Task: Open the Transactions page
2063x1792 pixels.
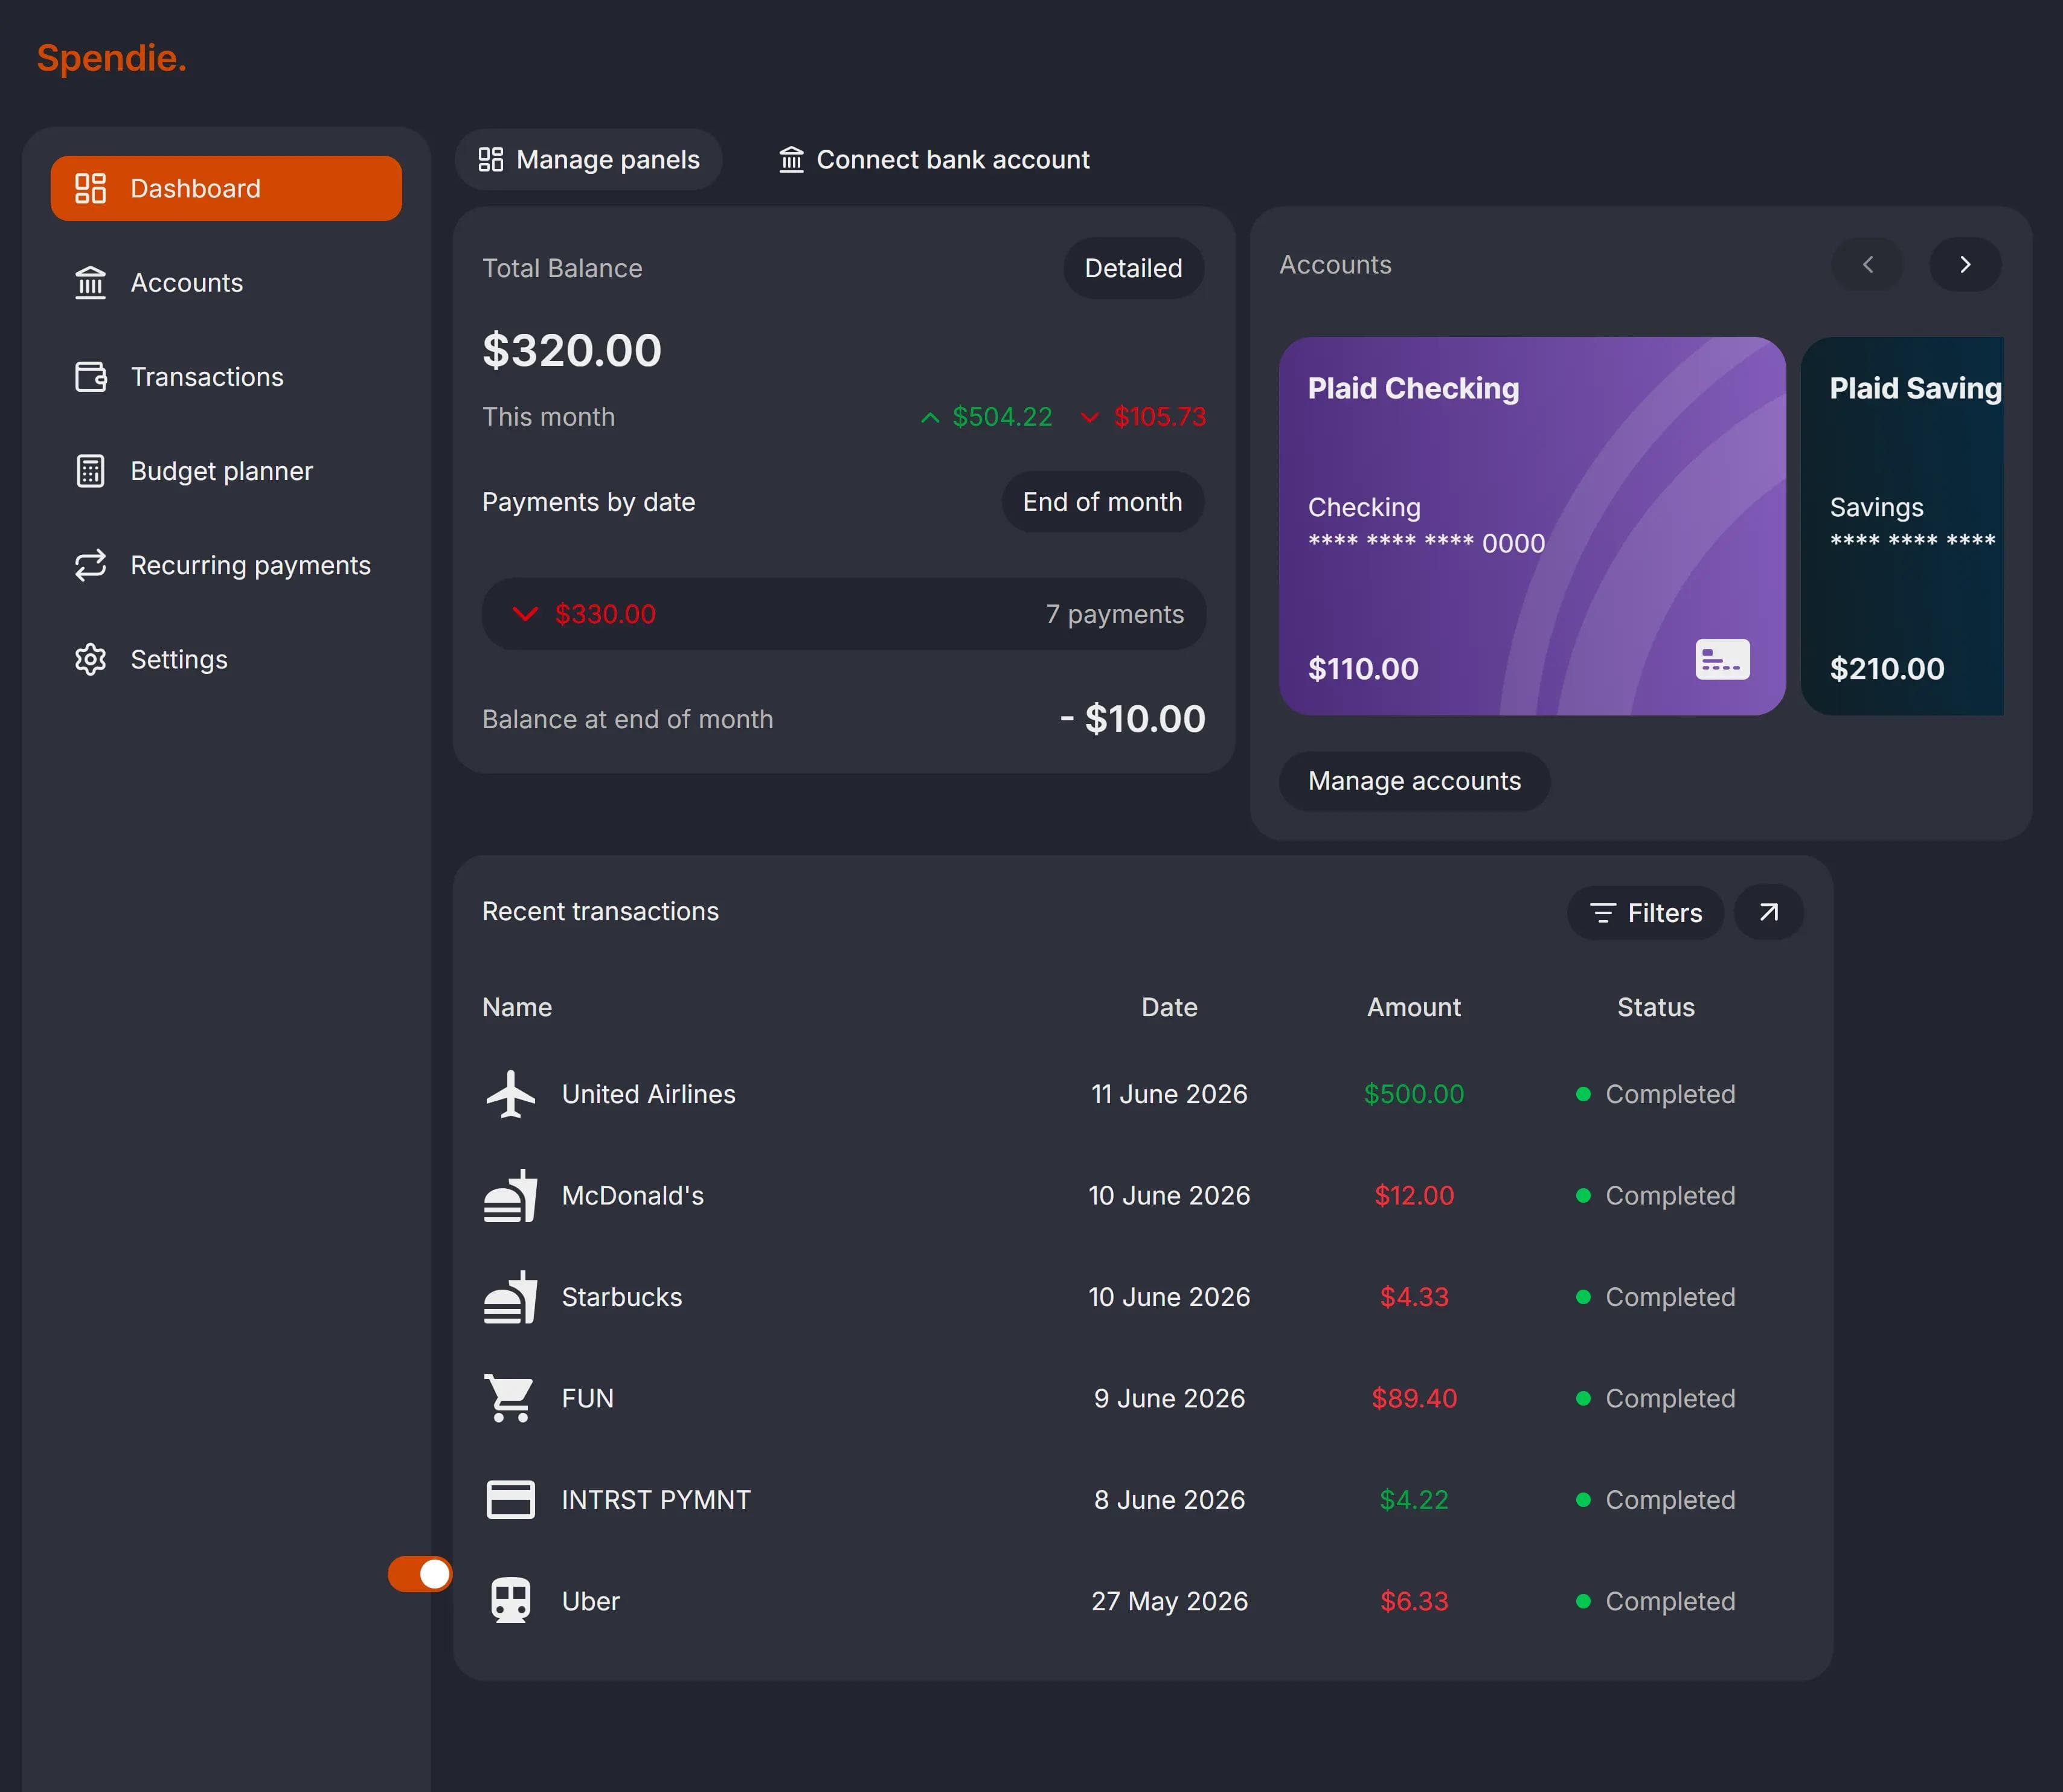Action: tap(226, 377)
